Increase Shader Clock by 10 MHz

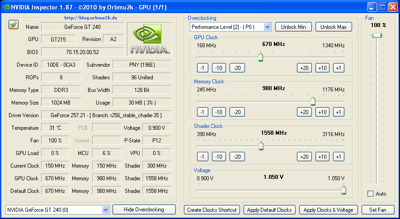click(322, 157)
